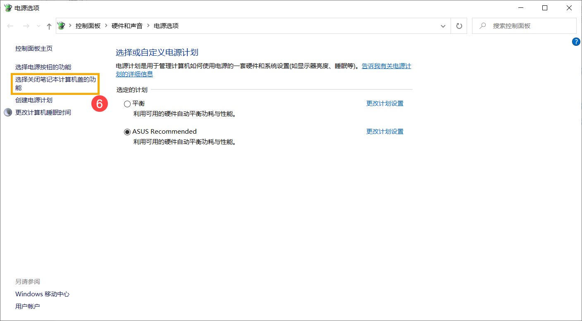The width and height of the screenshot is (582, 321).
Task: Open 告诉我有关电源计划的详细信息 link
Action: point(386,66)
